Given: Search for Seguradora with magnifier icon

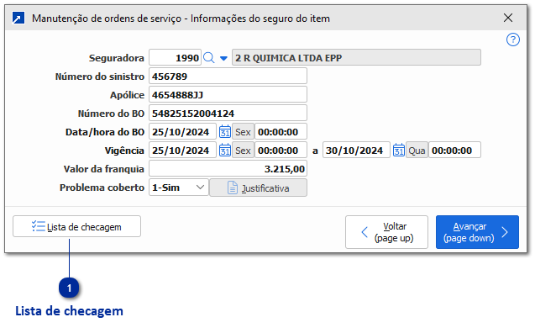Looking at the screenshot, I should pyautogui.click(x=209, y=58).
